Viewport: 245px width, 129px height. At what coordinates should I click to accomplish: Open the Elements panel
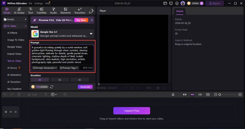pos(66,11)
